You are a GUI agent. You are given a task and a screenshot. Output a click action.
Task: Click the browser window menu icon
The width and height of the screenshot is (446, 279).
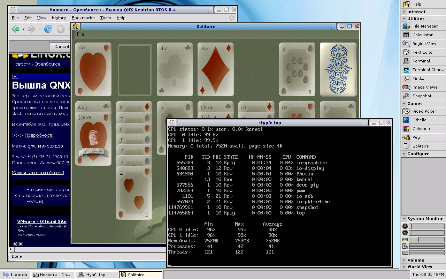point(13,10)
